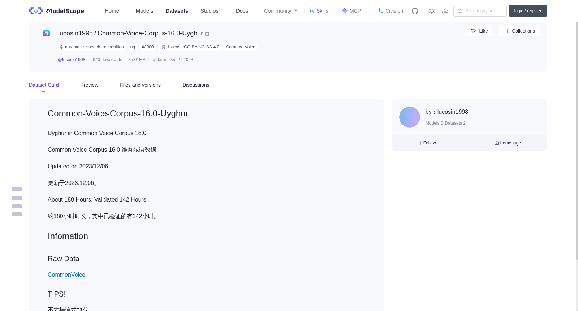
Task: Switch to the Discussions tab
Action: point(196,85)
